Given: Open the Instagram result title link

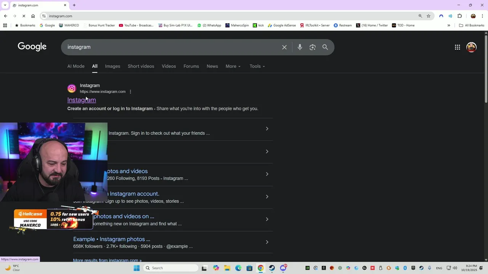Looking at the screenshot, I should point(82,100).
